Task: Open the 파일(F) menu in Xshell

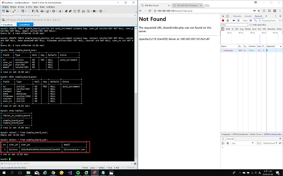Action: pyautogui.click(x=5, y=7)
